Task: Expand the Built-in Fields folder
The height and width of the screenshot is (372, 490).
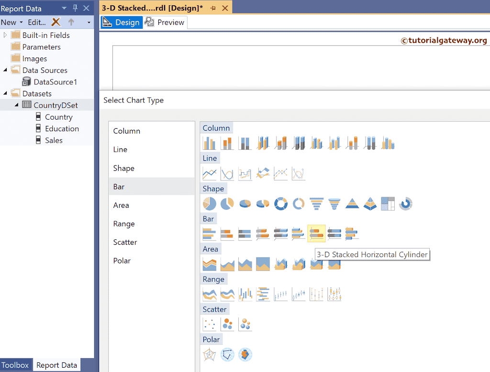Action: pos(5,35)
